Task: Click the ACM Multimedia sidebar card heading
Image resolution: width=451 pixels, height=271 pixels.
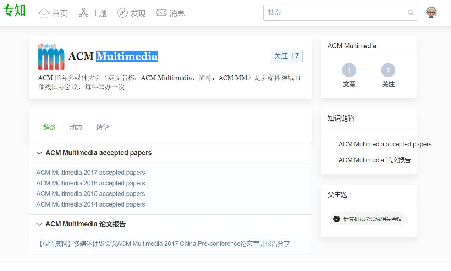Action: pyautogui.click(x=352, y=46)
